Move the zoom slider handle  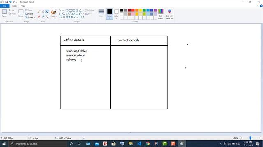point(250,138)
